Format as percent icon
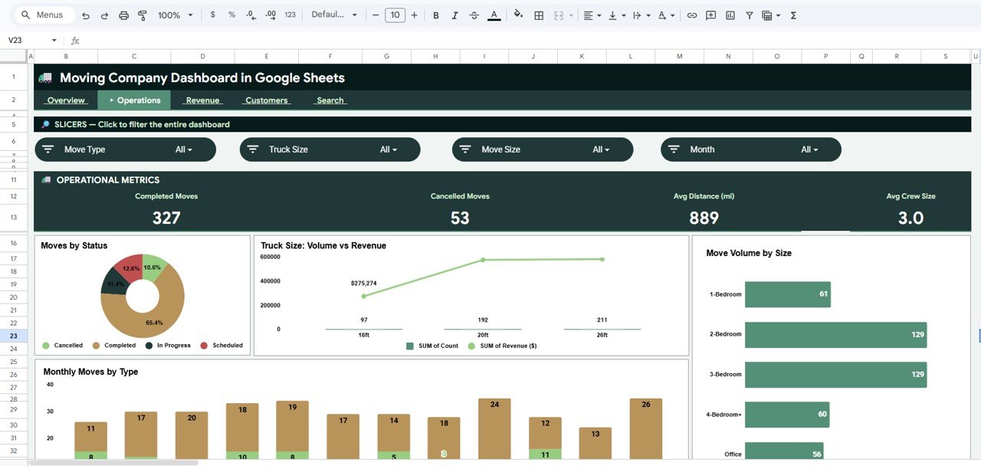 coord(231,15)
